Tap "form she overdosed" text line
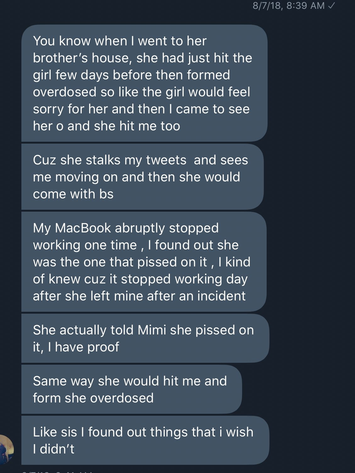 pos(93,398)
